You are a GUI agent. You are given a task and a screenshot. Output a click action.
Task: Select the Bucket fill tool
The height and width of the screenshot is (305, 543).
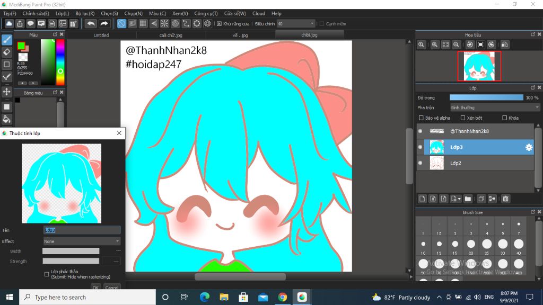(x=6, y=119)
